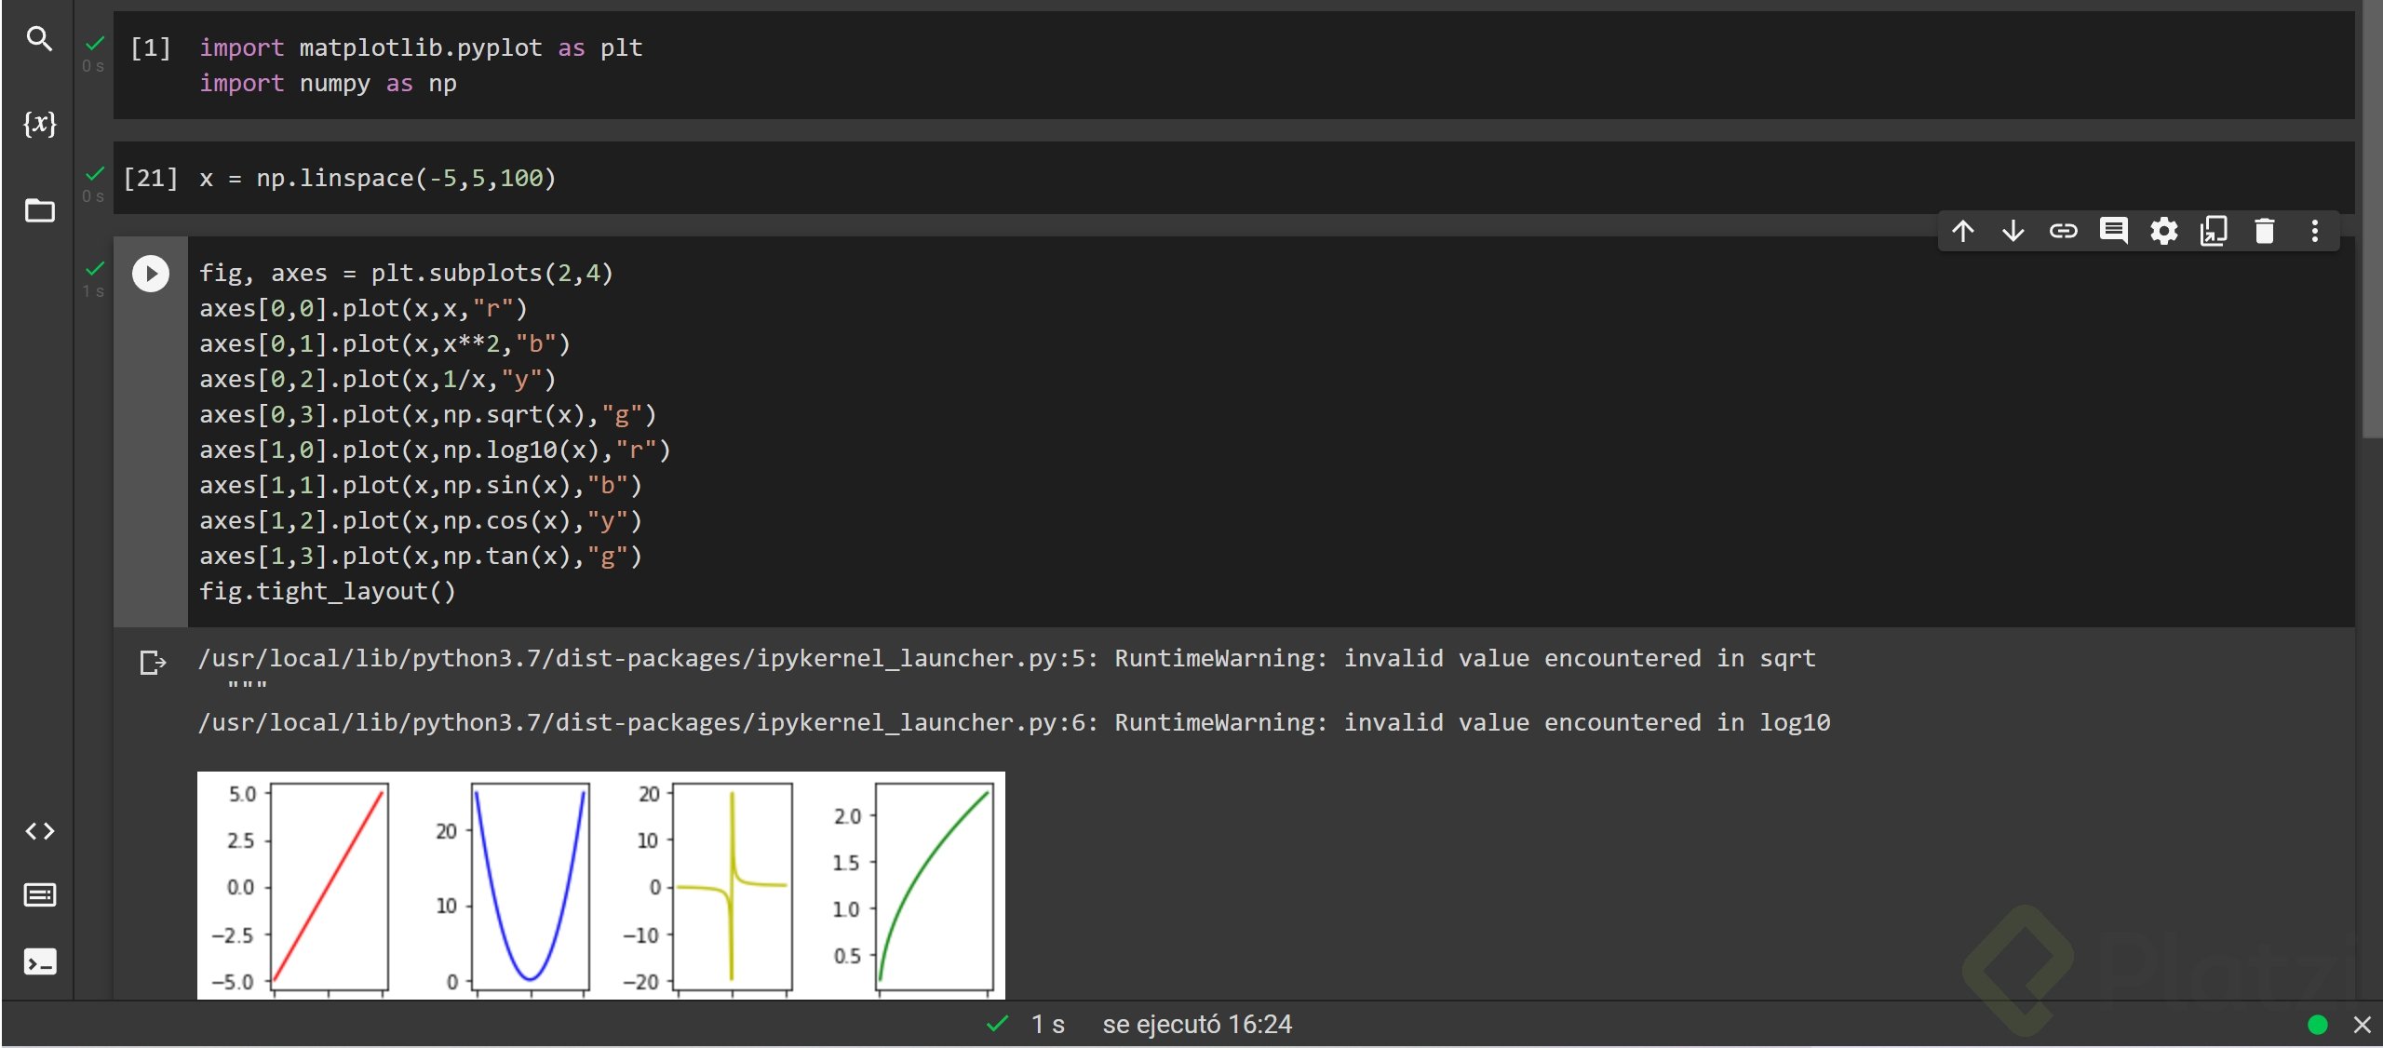The width and height of the screenshot is (2383, 1048).
Task: Mirror cell in a tab
Action: [2214, 231]
